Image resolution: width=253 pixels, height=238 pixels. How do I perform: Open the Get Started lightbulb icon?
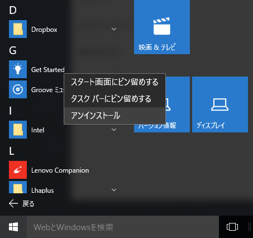(x=18, y=69)
